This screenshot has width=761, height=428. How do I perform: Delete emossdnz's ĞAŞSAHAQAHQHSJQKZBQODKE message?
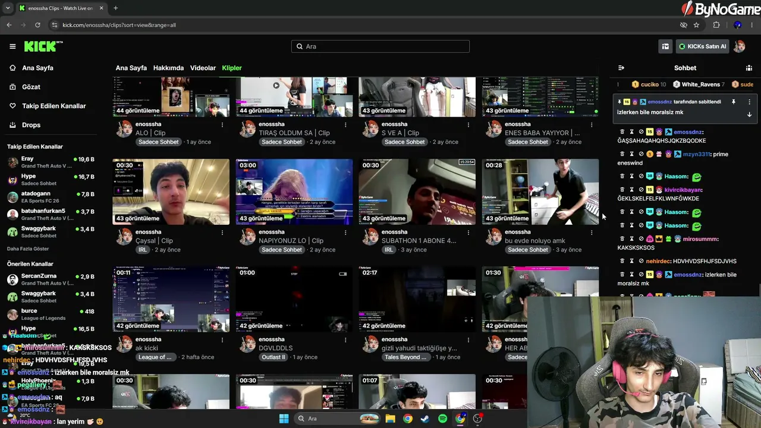(x=622, y=132)
